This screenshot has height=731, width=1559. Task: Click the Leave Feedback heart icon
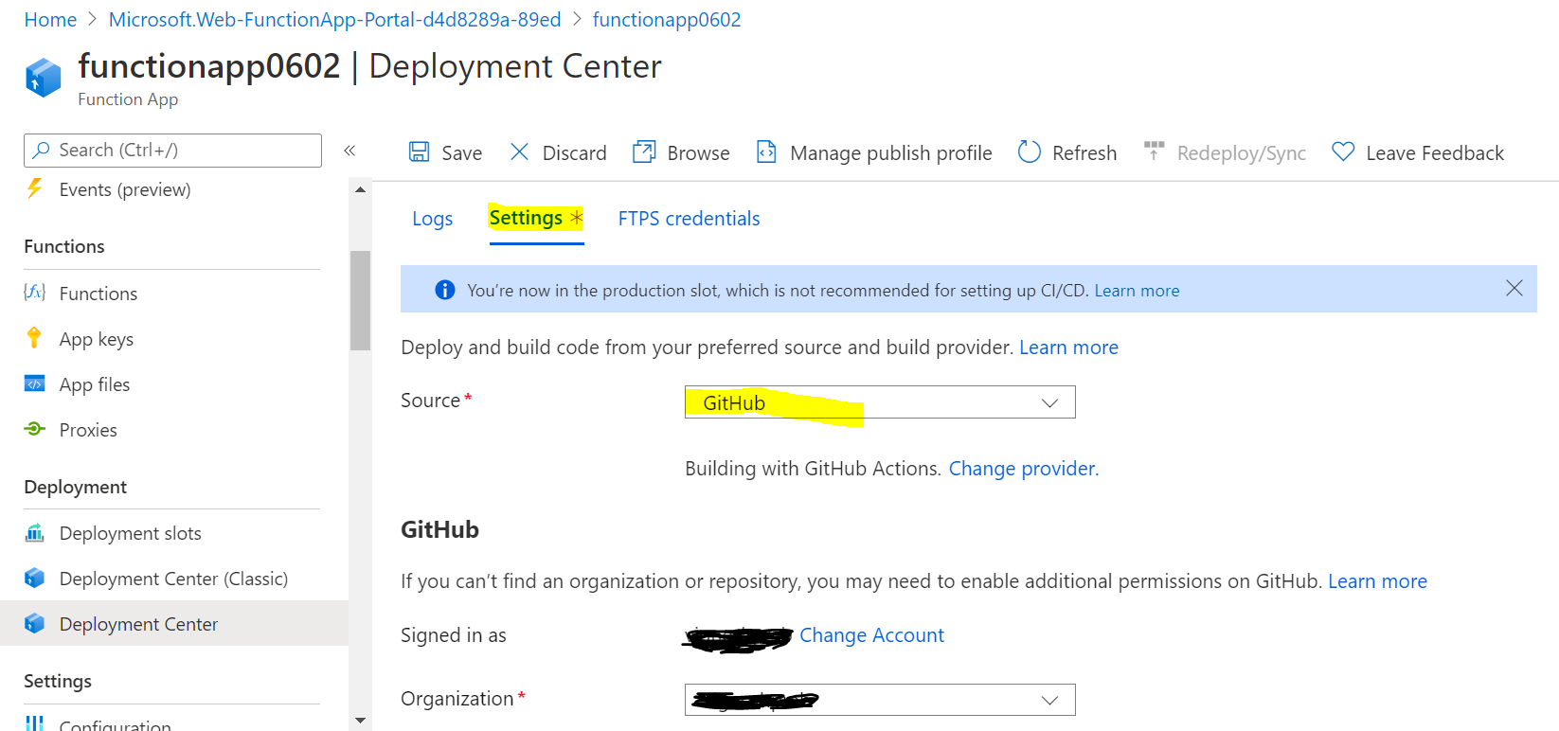pos(1343,152)
